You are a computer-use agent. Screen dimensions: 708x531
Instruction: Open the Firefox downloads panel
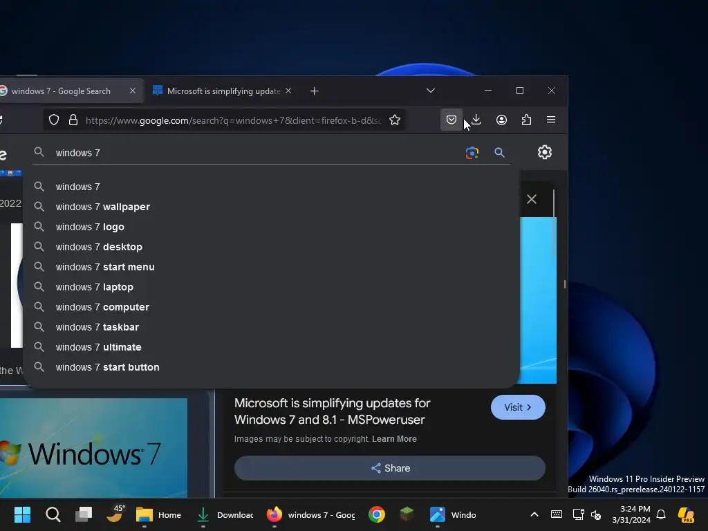point(476,120)
